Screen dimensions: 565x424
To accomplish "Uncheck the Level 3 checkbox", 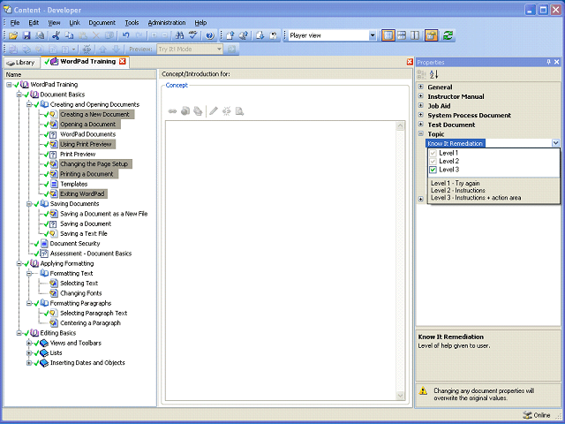I will [x=433, y=170].
